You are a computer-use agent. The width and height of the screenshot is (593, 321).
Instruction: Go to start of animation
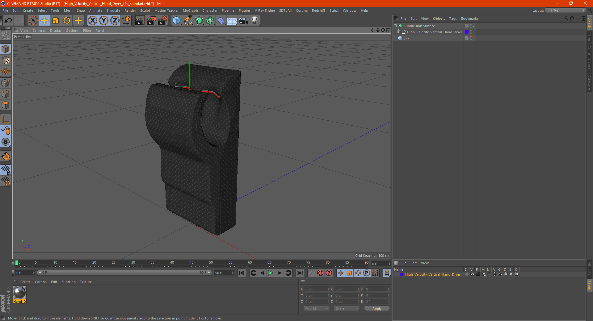(242, 273)
